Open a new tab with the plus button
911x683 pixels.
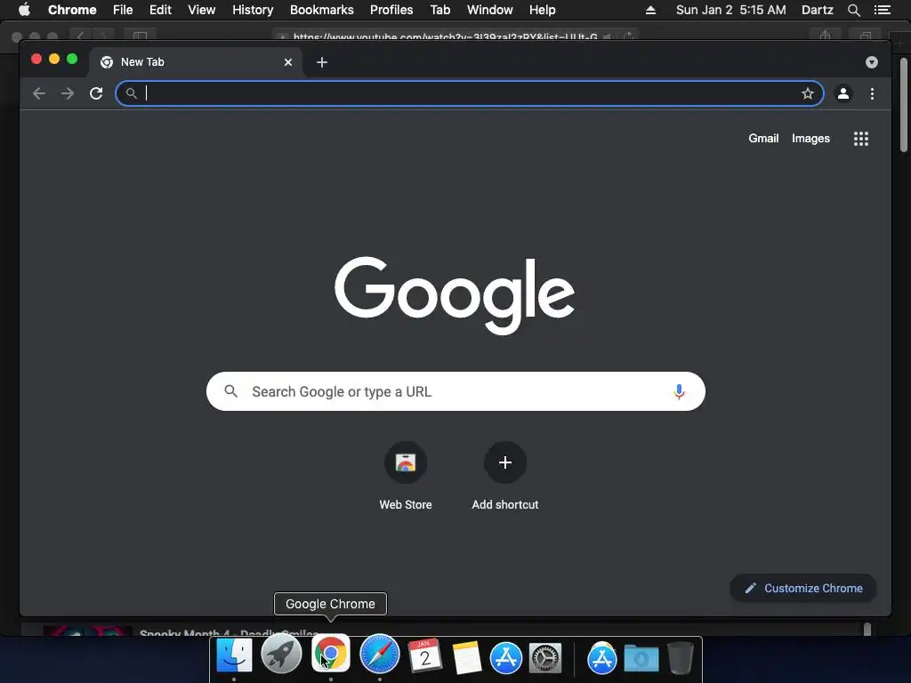tap(322, 62)
